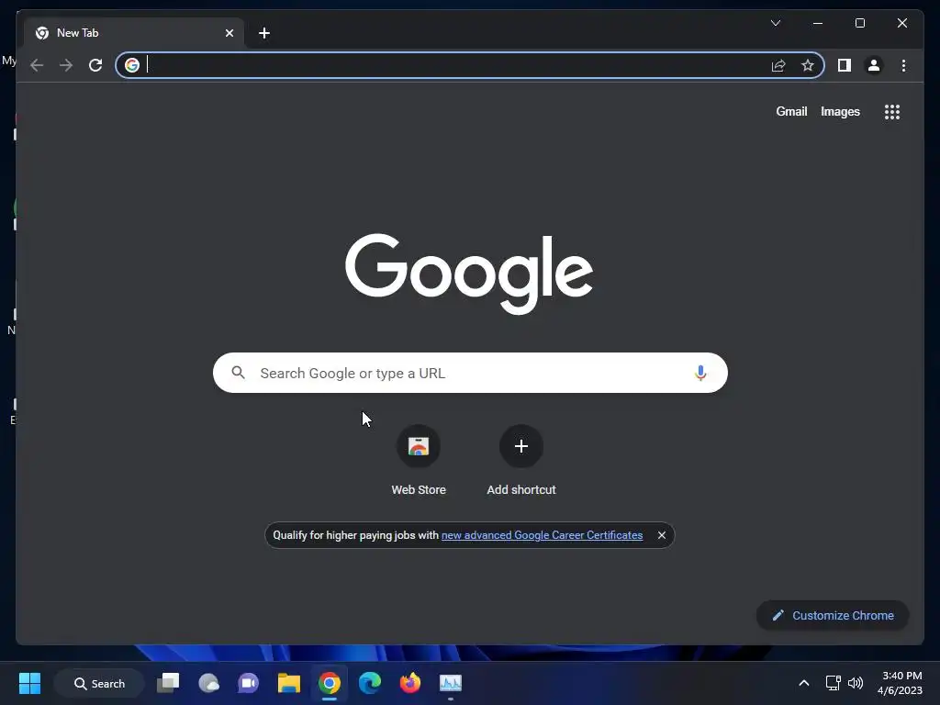
Task: Start voice search with the microphone
Action: coord(700,373)
